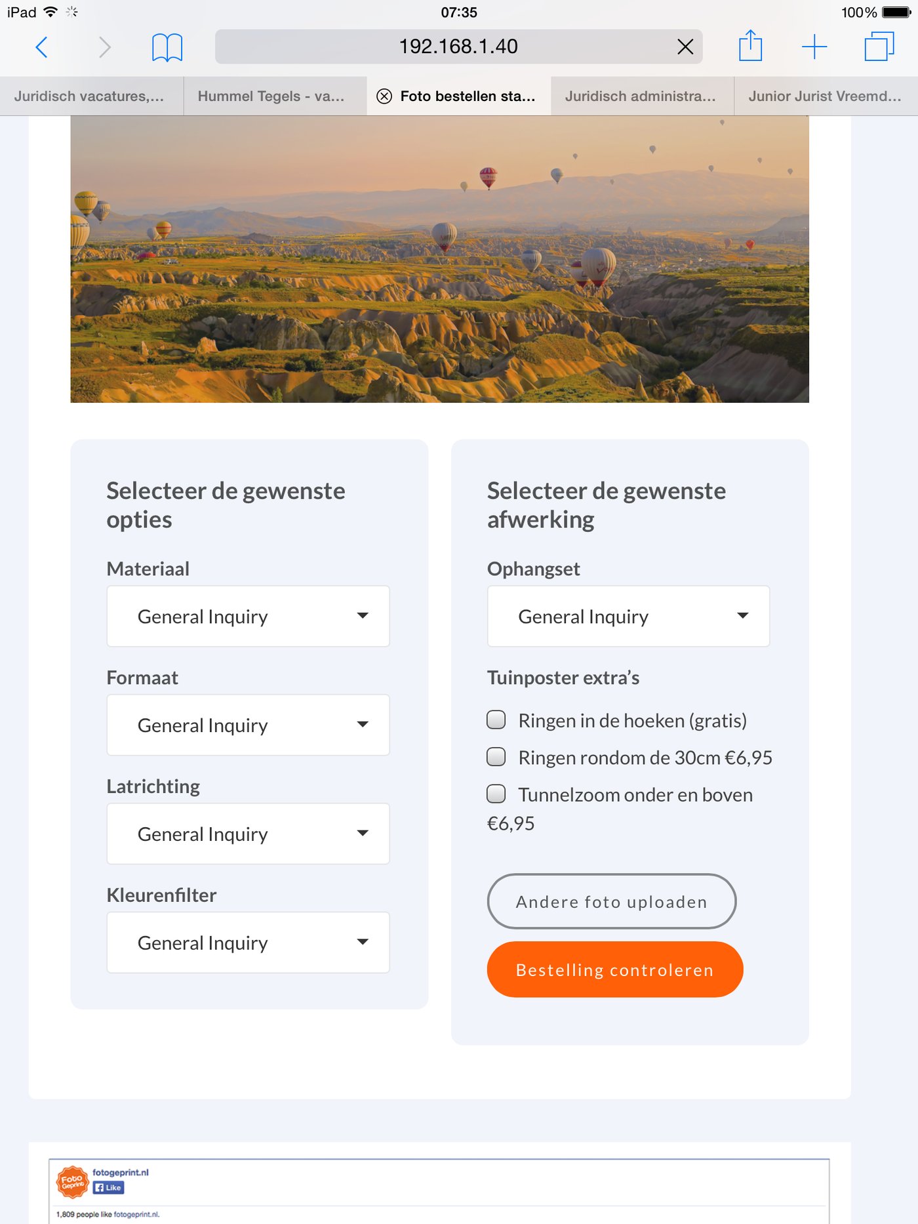Click Andere foto uploaden
This screenshot has height=1224, width=918.
coord(611,901)
